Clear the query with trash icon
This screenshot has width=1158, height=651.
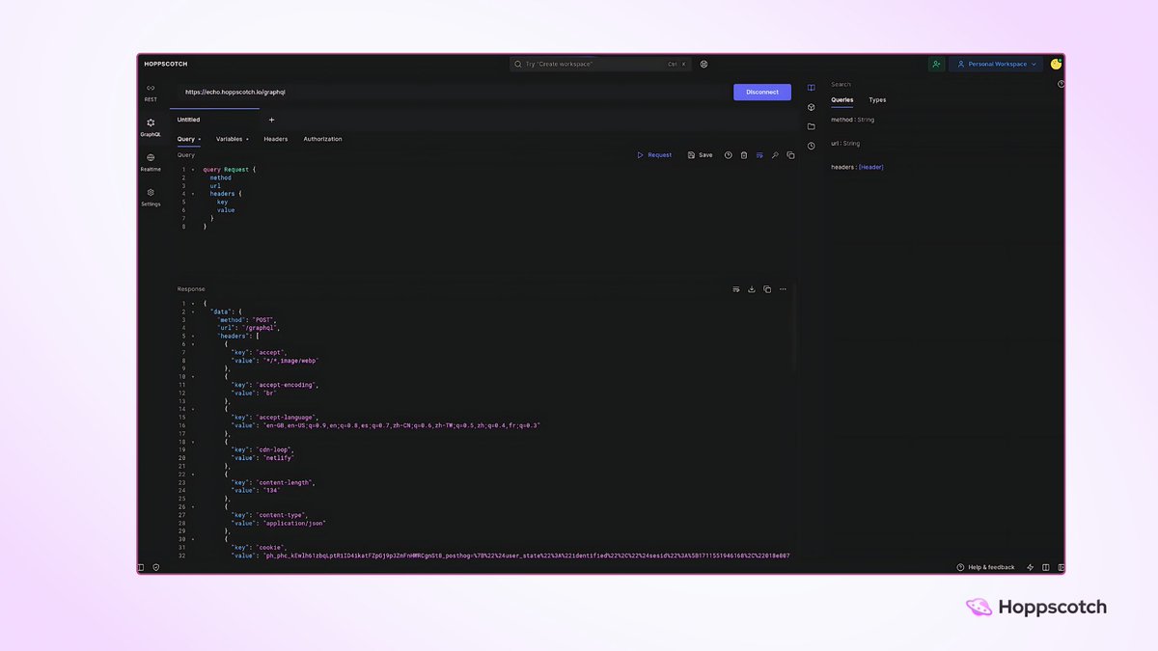point(744,154)
